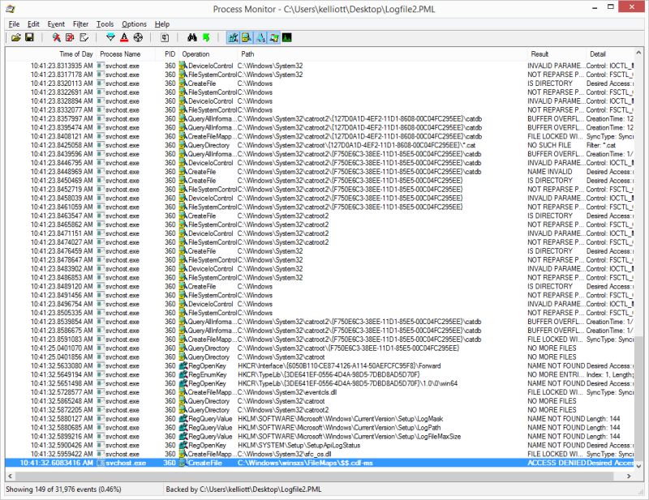Click the Include Process From Window target icon
This screenshot has height=500, width=649.
138,37
